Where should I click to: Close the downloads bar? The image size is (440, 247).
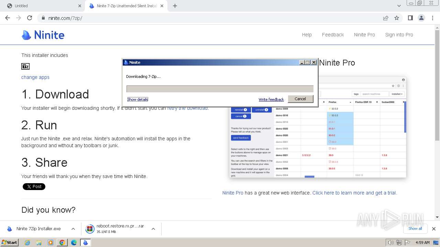[434, 229]
